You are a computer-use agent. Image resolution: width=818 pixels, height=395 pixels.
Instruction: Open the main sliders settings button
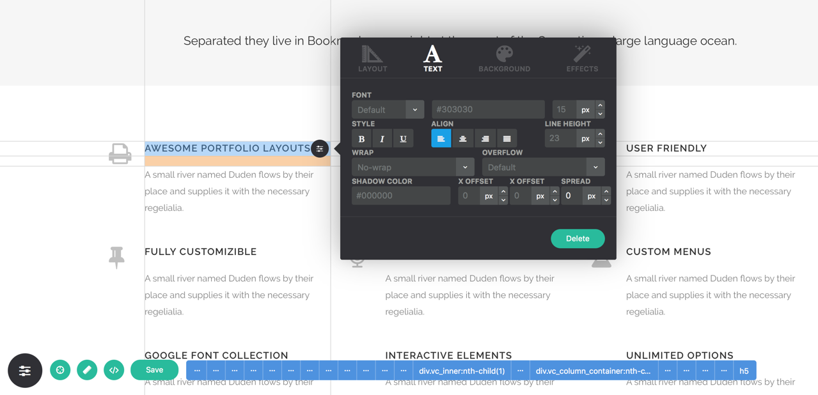pyautogui.click(x=25, y=371)
